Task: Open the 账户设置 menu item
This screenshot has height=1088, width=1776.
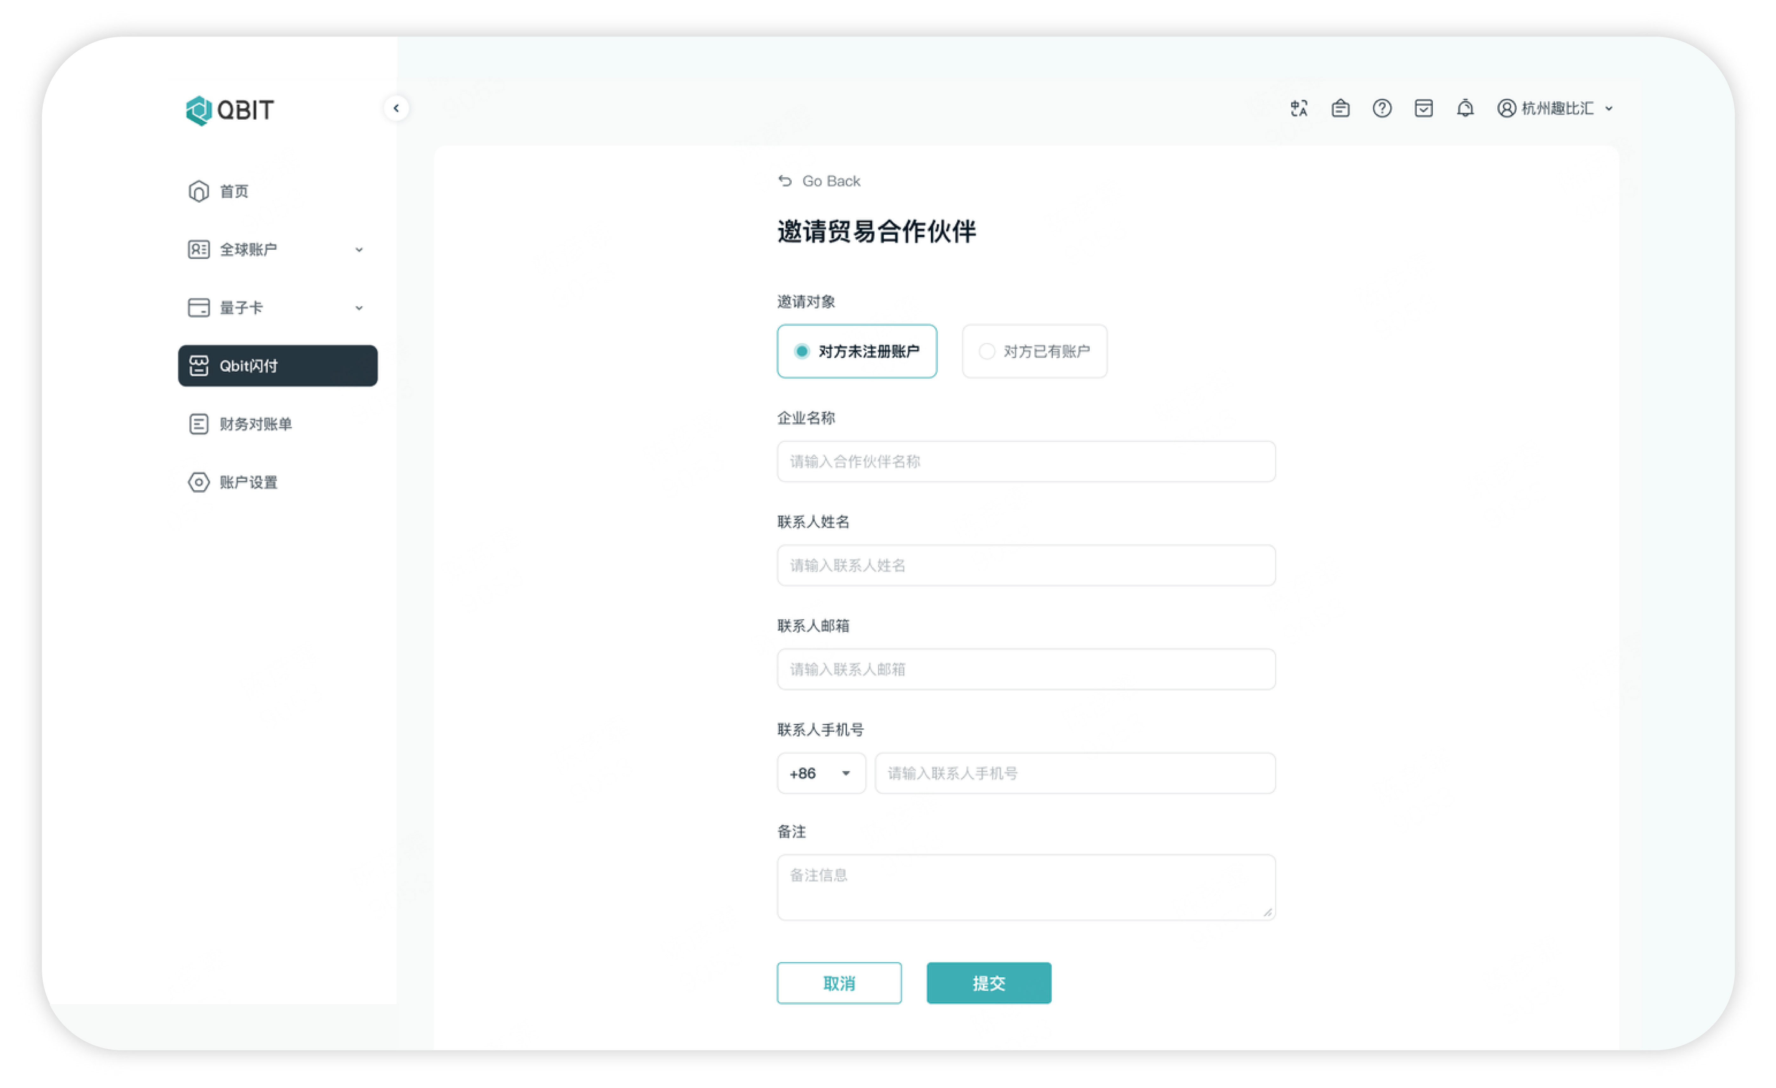Action: point(277,482)
